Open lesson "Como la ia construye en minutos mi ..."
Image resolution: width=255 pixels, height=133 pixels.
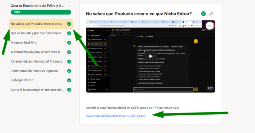click(x=37, y=89)
